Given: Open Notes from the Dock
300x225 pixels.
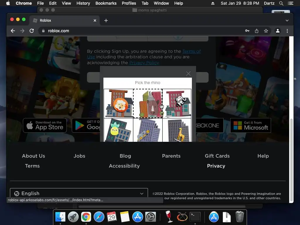Looking at the screenshot, I should click(125, 217).
